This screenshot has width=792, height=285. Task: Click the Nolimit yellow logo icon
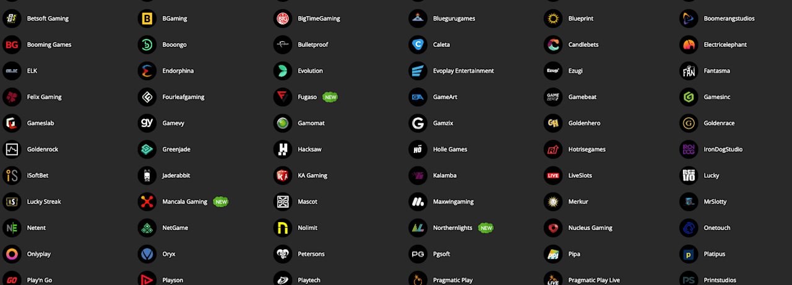coord(282,228)
